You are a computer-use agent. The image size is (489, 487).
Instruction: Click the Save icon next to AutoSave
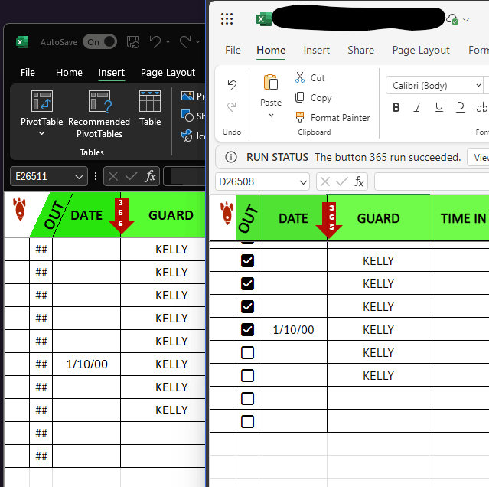[133, 42]
